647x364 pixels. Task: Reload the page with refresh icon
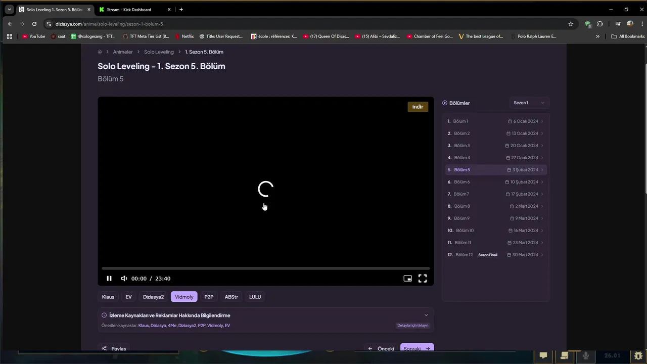pyautogui.click(x=34, y=24)
